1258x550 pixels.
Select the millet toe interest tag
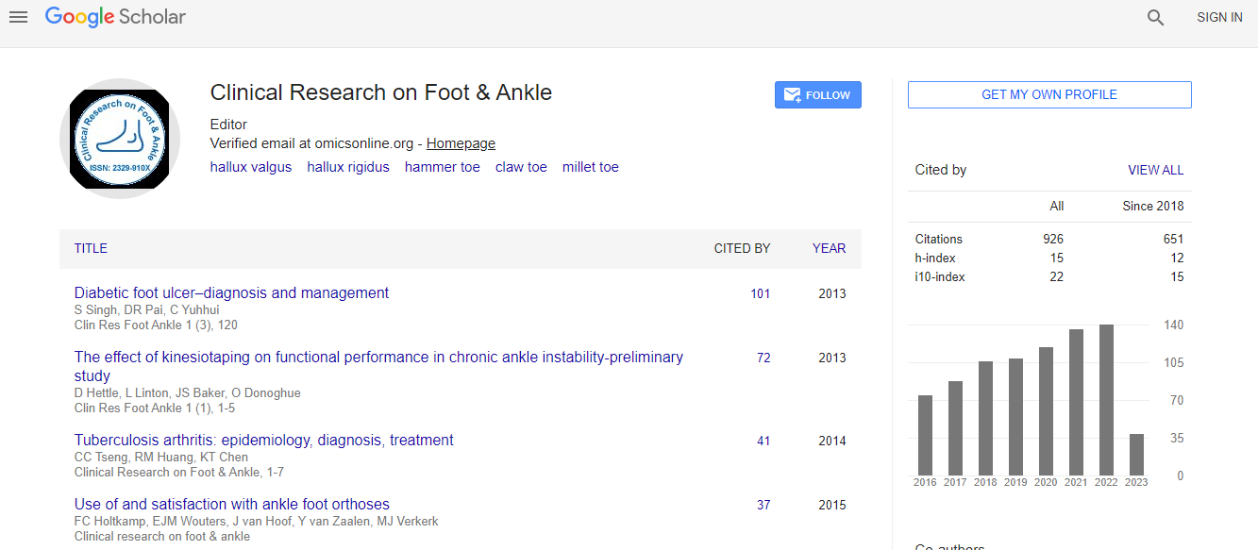coord(590,167)
